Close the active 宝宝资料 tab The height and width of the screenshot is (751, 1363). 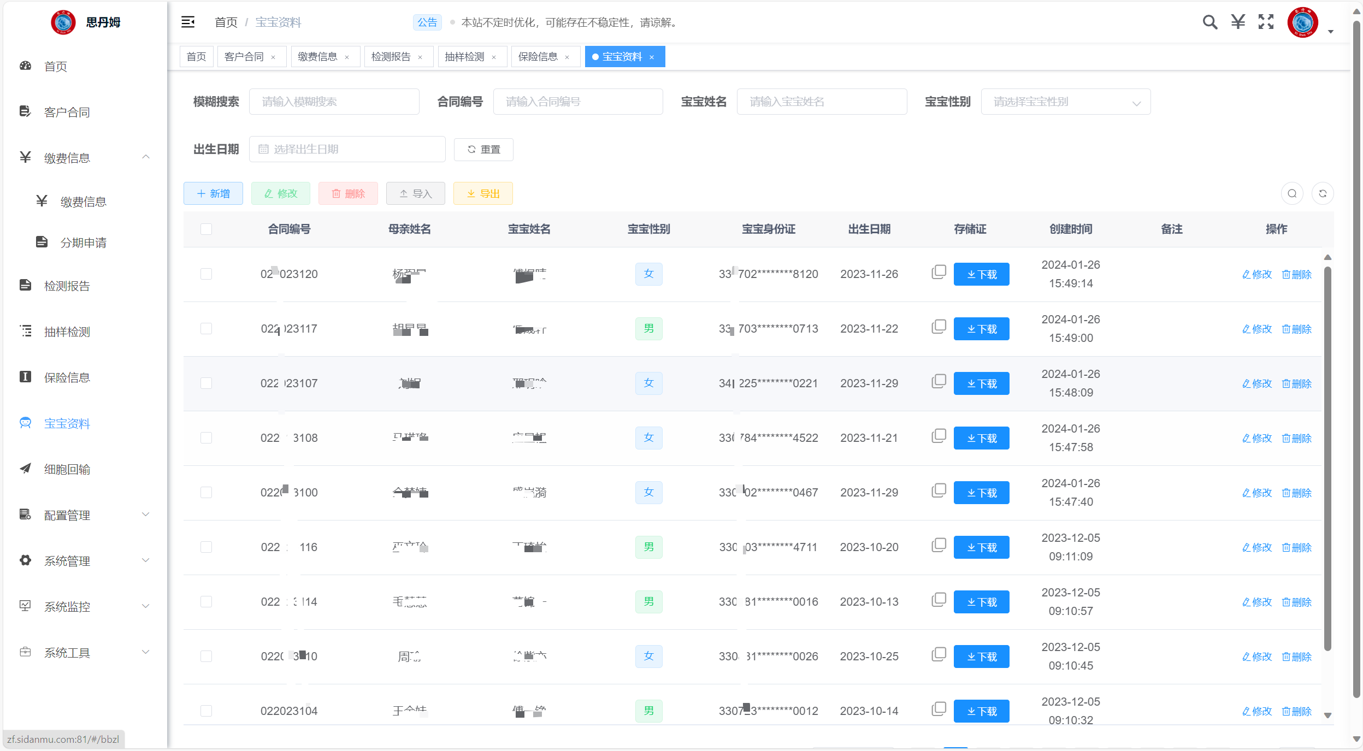tap(652, 57)
